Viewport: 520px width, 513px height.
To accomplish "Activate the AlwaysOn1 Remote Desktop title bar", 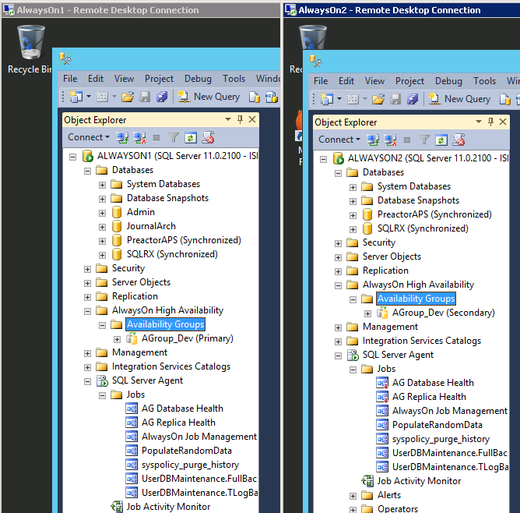I will pos(141,10).
